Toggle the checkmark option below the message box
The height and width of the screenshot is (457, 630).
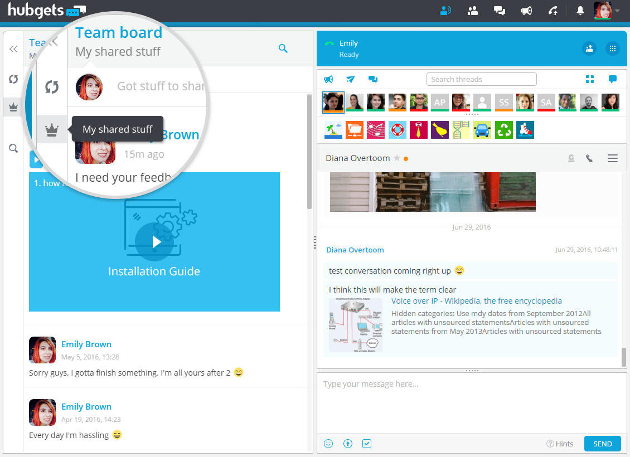tap(367, 444)
